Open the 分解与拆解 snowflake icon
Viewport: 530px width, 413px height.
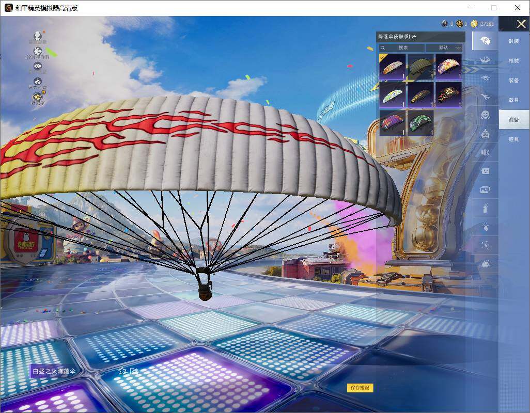tap(38, 51)
